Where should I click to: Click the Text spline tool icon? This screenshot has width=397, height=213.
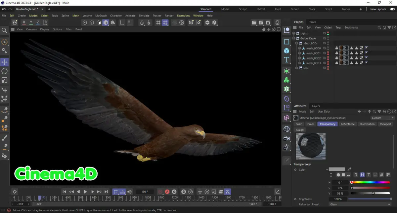click(287, 60)
